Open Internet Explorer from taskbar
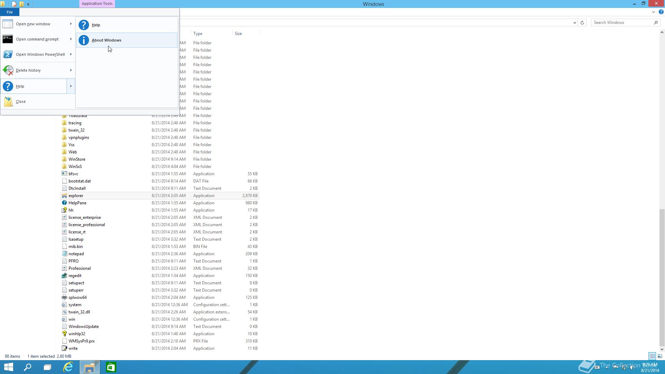Viewport: 665px width, 374px height. [x=68, y=367]
